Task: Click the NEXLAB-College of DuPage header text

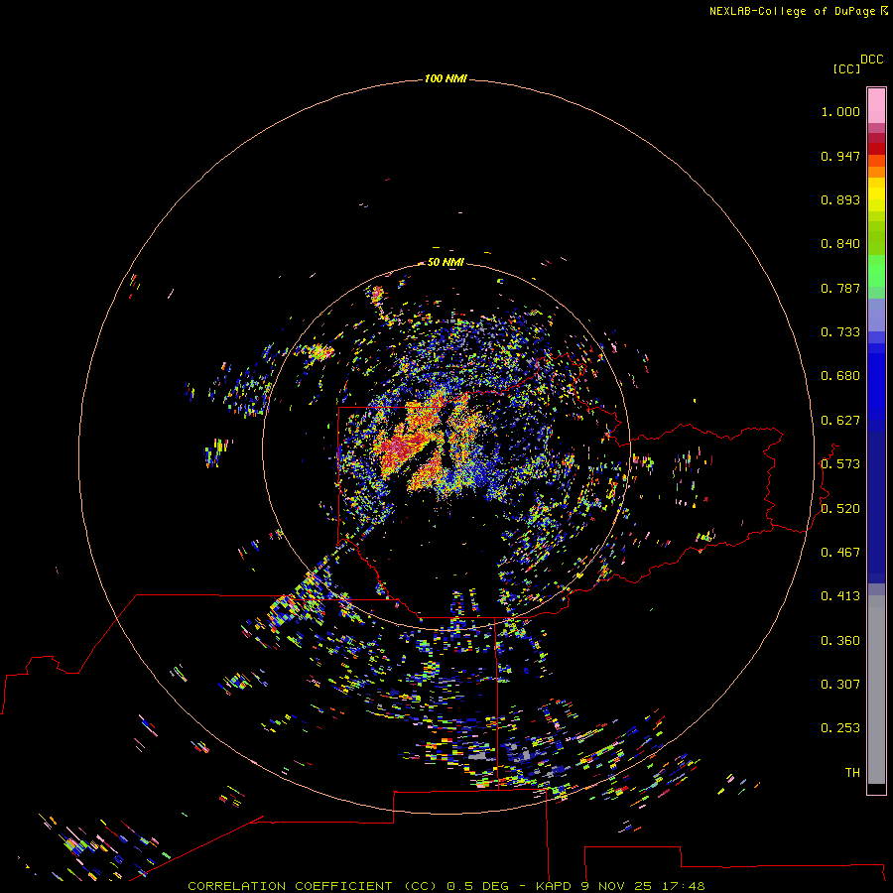Action: [x=793, y=11]
